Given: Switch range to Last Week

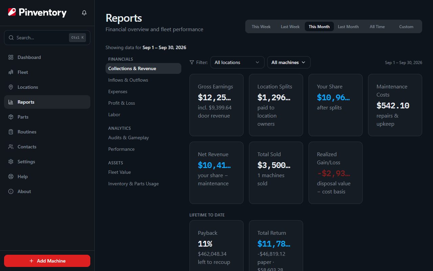Looking at the screenshot, I should 290,26.
